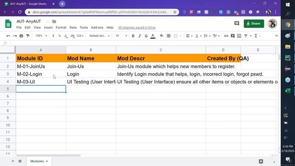Go to Sheets home icon
The image size is (295, 166).
[8, 24]
